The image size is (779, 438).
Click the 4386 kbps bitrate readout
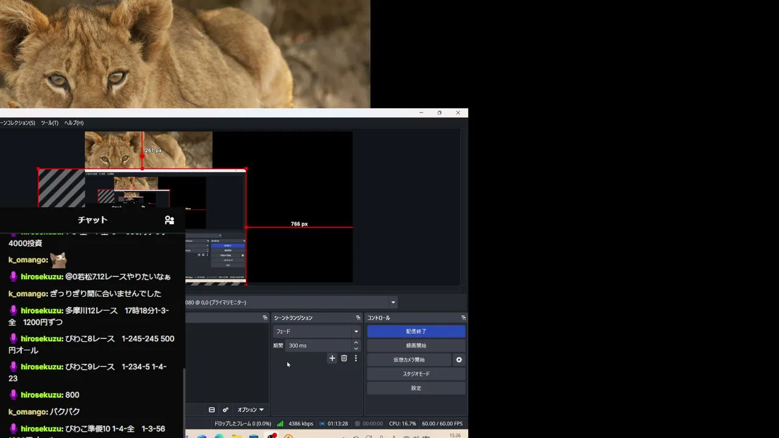301,423
